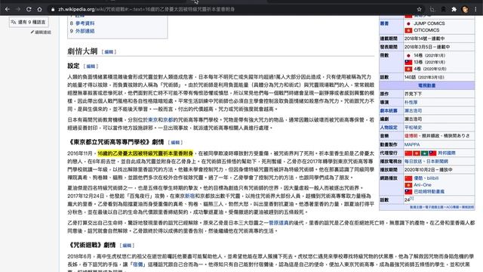This screenshot has height=272, width=483.
Task: Click the Macau flag in the 代理發行 row
Action: click(424, 153)
